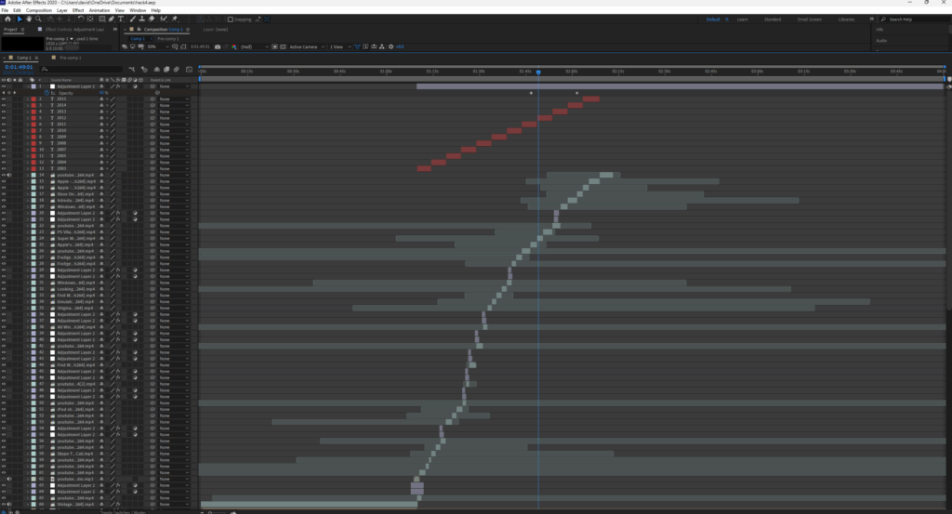Switch to Pre-comp 1 timeline tab
The height and width of the screenshot is (514, 952).
(x=71, y=58)
